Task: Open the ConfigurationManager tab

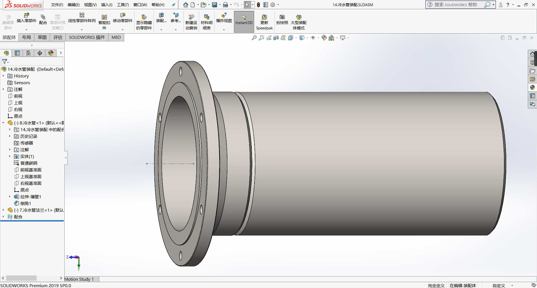Action: pos(29,53)
